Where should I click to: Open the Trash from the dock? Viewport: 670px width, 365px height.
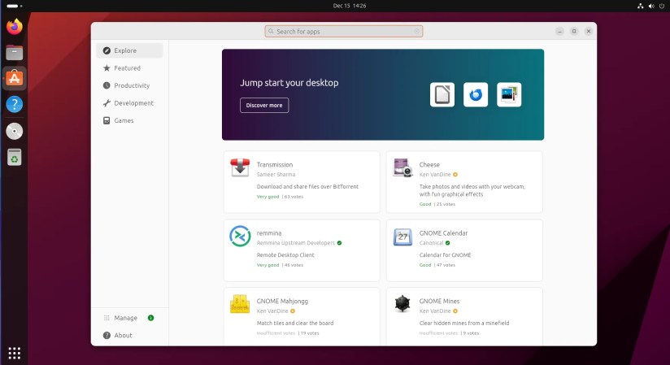pyautogui.click(x=15, y=157)
